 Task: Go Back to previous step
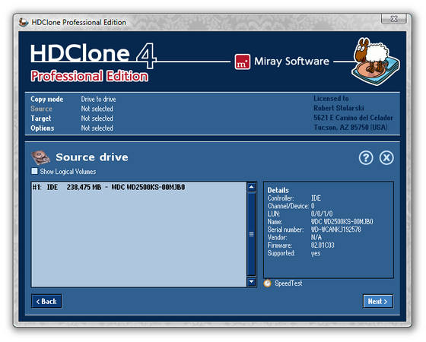(46, 301)
